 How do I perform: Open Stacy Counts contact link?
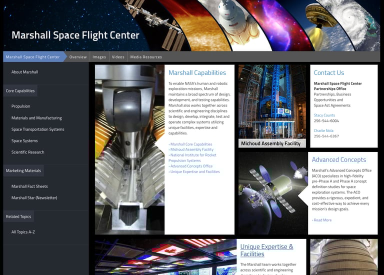pyautogui.click(x=324, y=115)
